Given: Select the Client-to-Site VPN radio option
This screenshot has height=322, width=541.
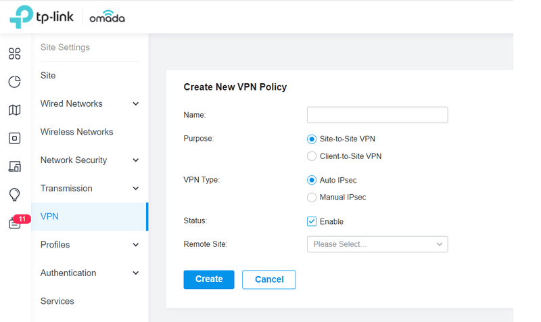Looking at the screenshot, I should pyautogui.click(x=312, y=156).
